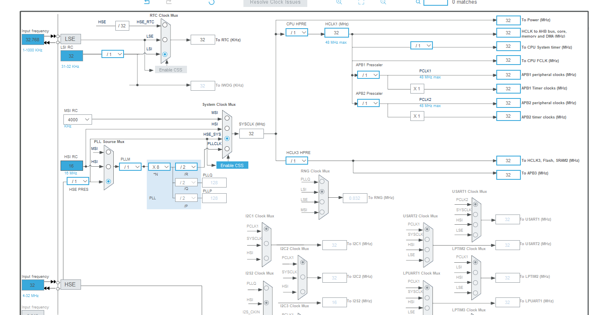Image resolution: width=601 pixels, height=315 pixels.
Task: Click the blue Enable CSS button
Action: [x=232, y=165]
